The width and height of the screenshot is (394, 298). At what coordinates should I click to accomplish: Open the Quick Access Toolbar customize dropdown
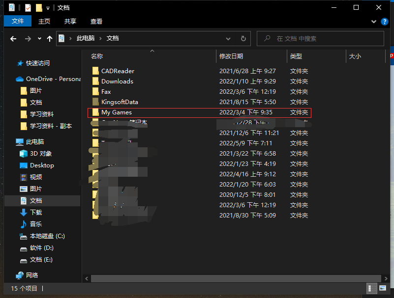point(48,8)
